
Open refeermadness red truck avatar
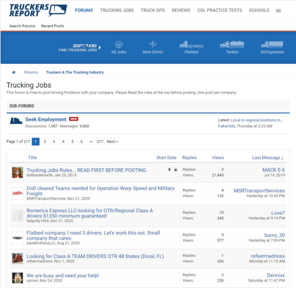[18, 258]
